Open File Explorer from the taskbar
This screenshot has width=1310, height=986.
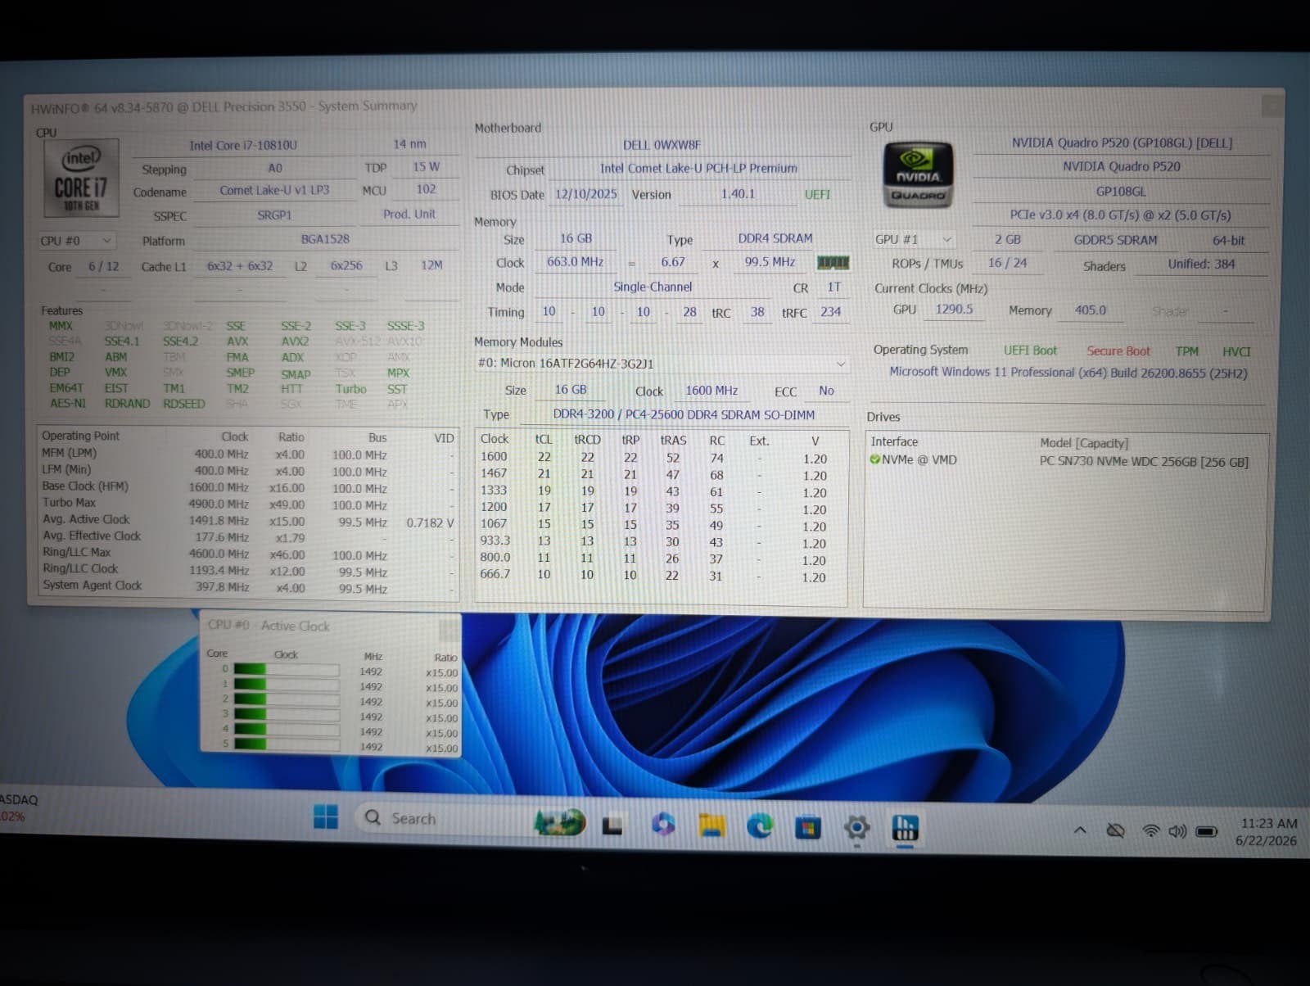point(711,825)
